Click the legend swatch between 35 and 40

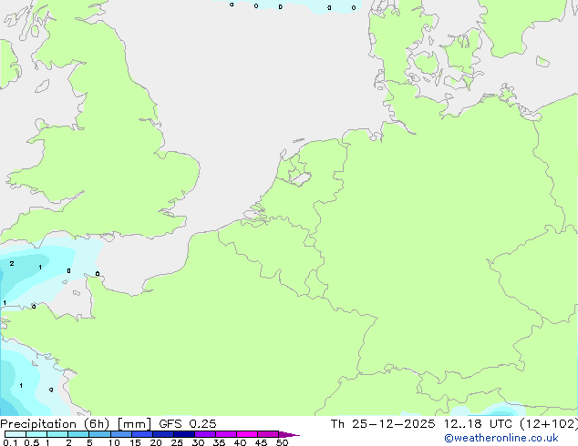click(x=226, y=434)
